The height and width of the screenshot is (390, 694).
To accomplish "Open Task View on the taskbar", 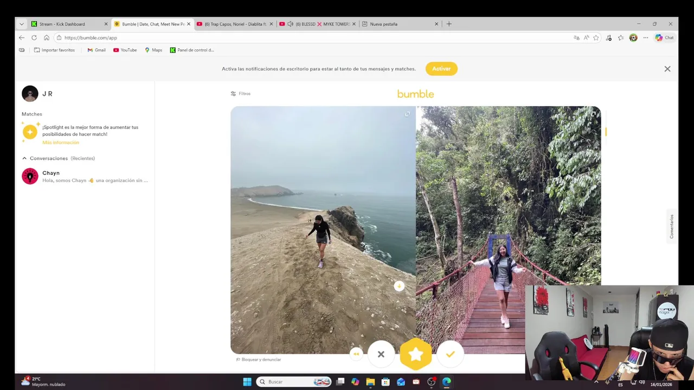I will (x=340, y=382).
